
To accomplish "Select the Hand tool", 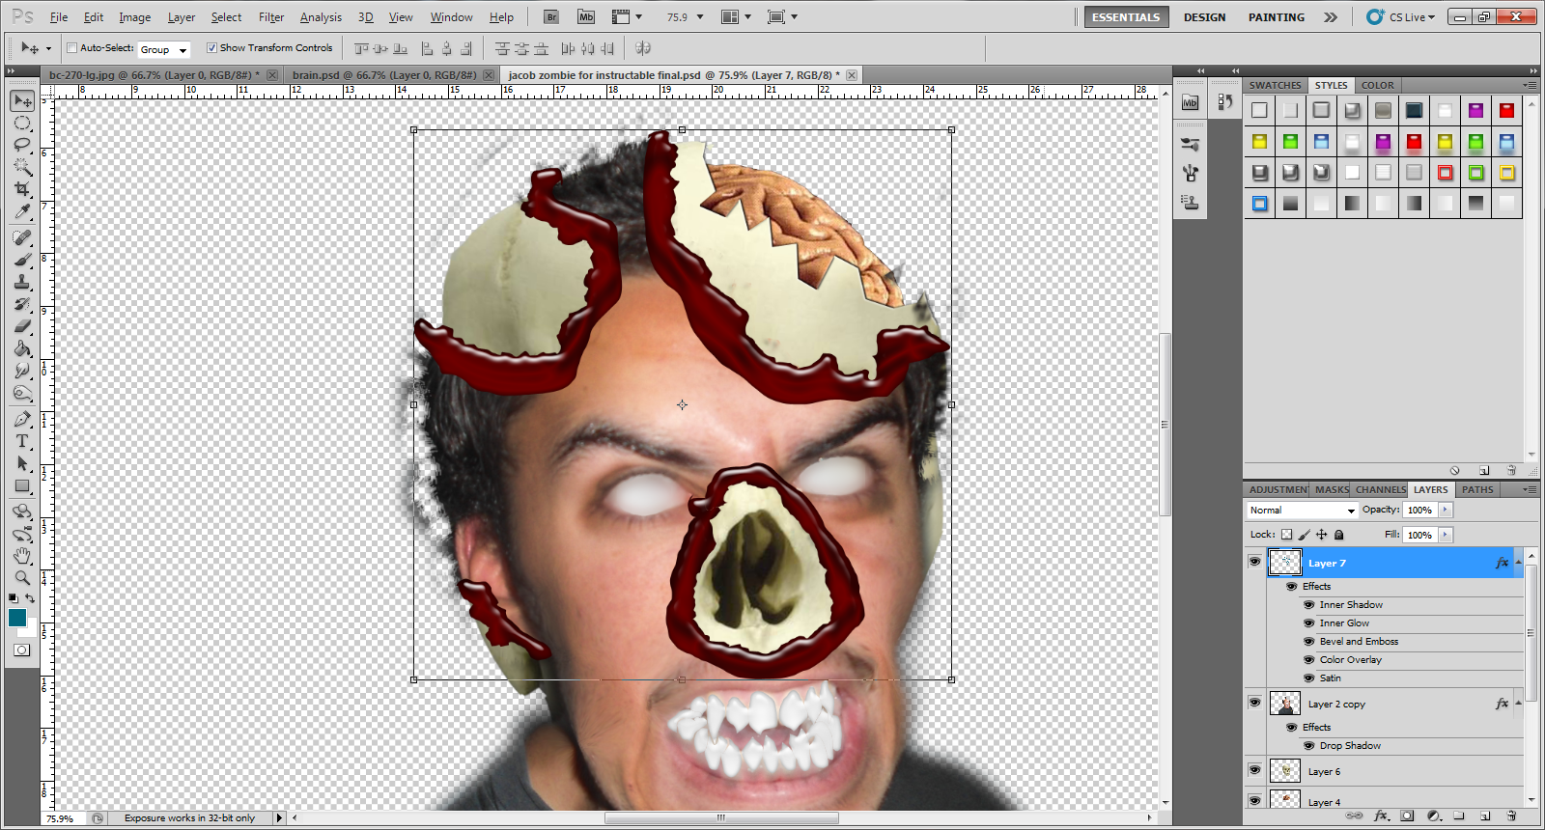I will (x=22, y=556).
